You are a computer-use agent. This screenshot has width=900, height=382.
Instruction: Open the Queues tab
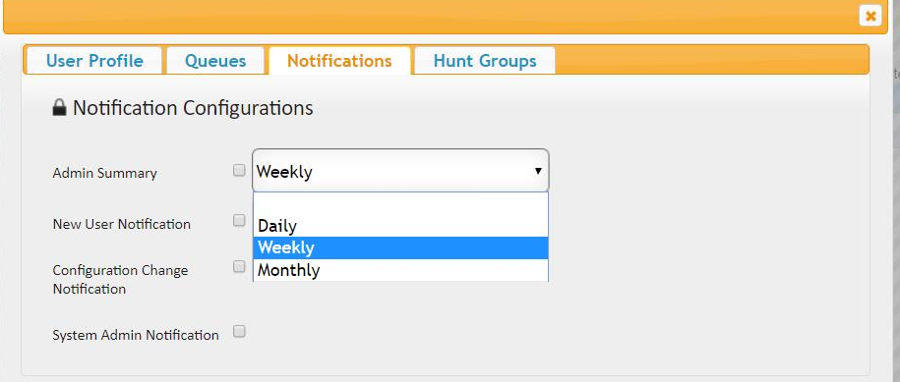pos(215,61)
